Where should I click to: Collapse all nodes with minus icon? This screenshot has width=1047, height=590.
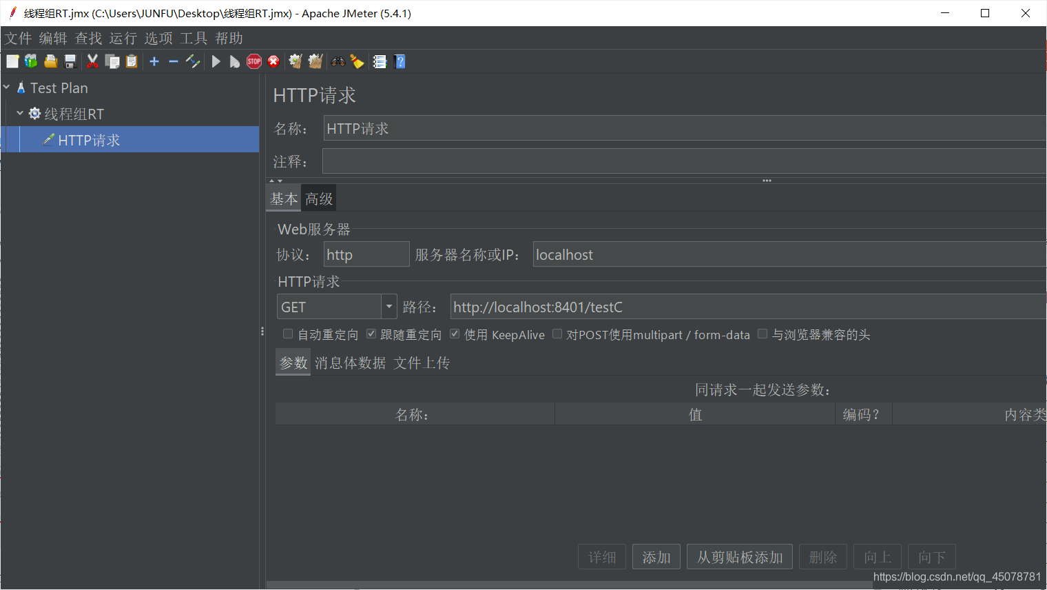(174, 61)
